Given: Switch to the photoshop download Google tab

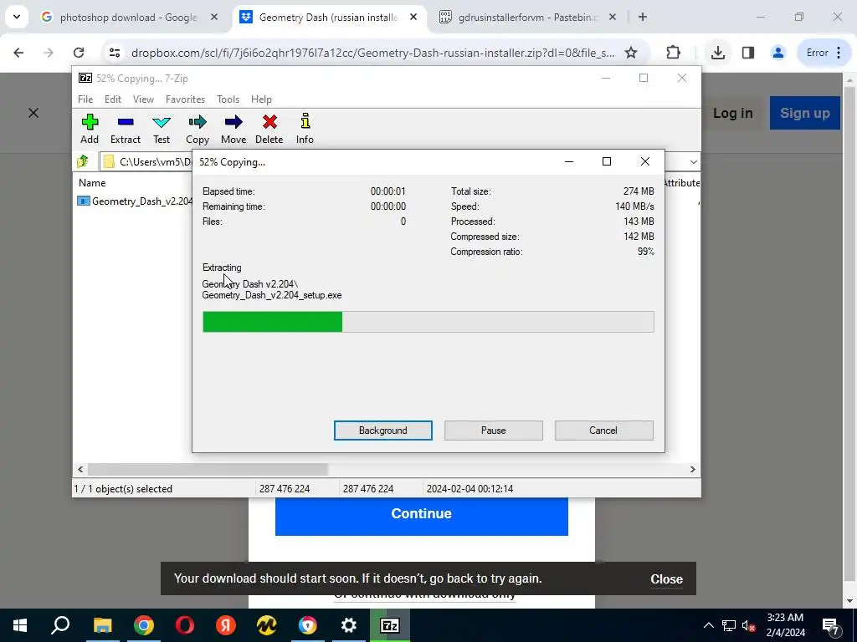Looking at the screenshot, I should [129, 18].
